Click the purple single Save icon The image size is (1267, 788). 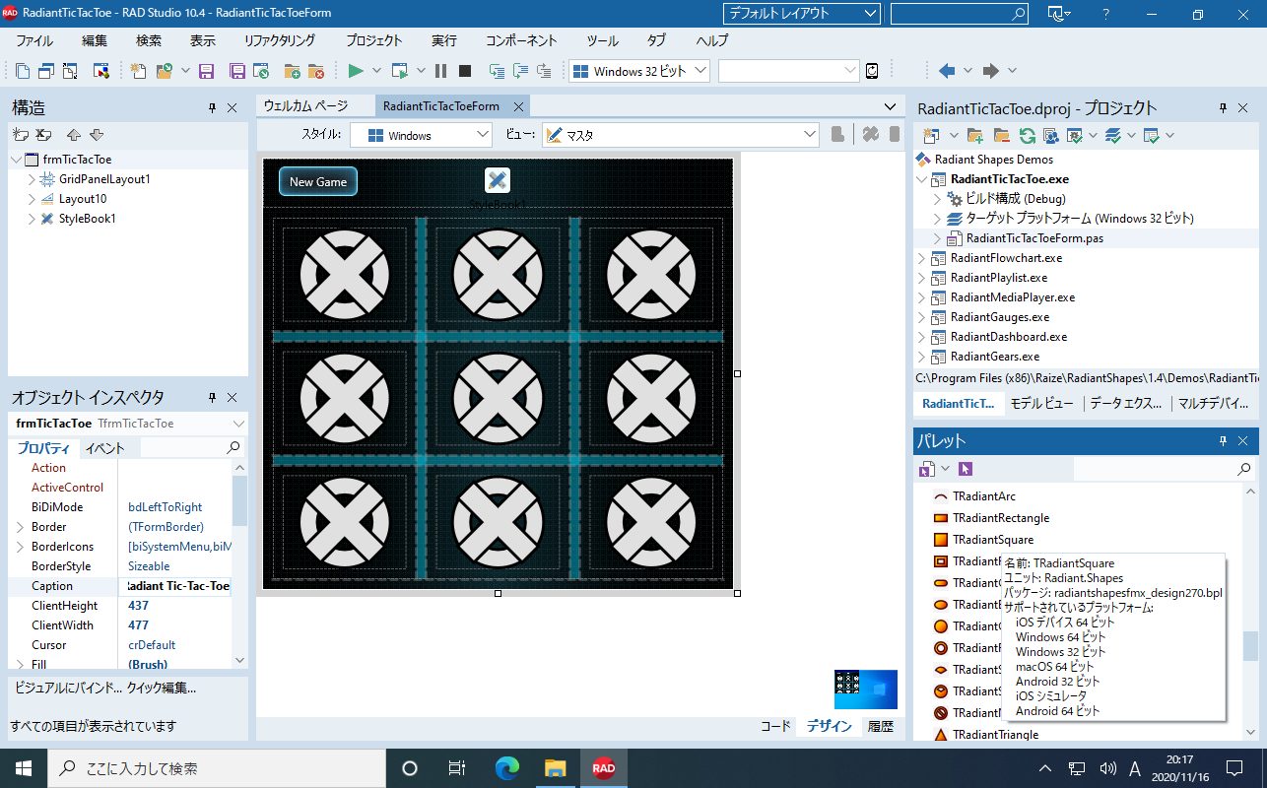tap(206, 71)
